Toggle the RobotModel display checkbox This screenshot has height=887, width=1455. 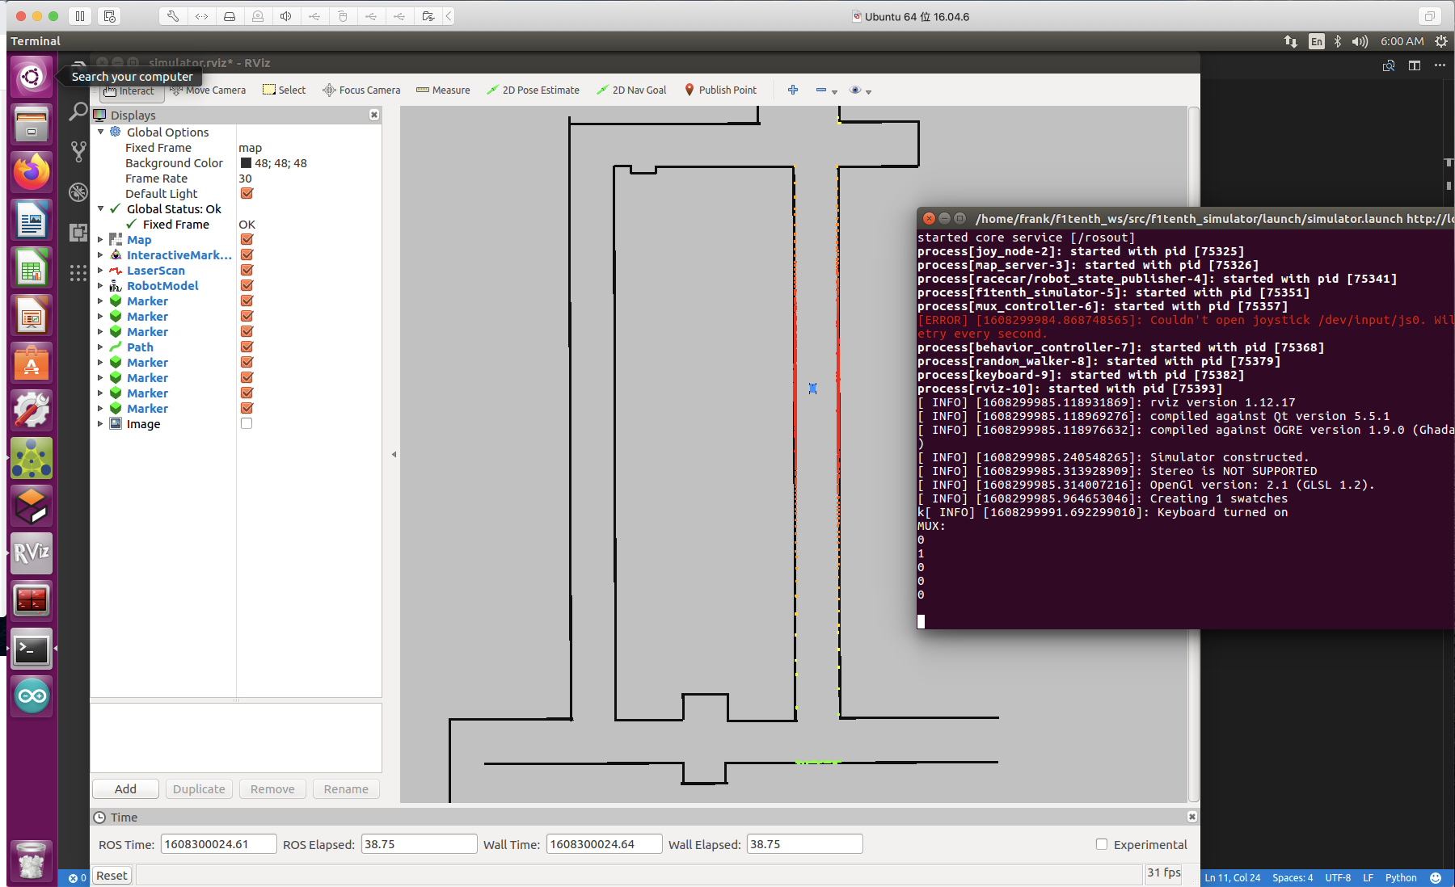(247, 286)
